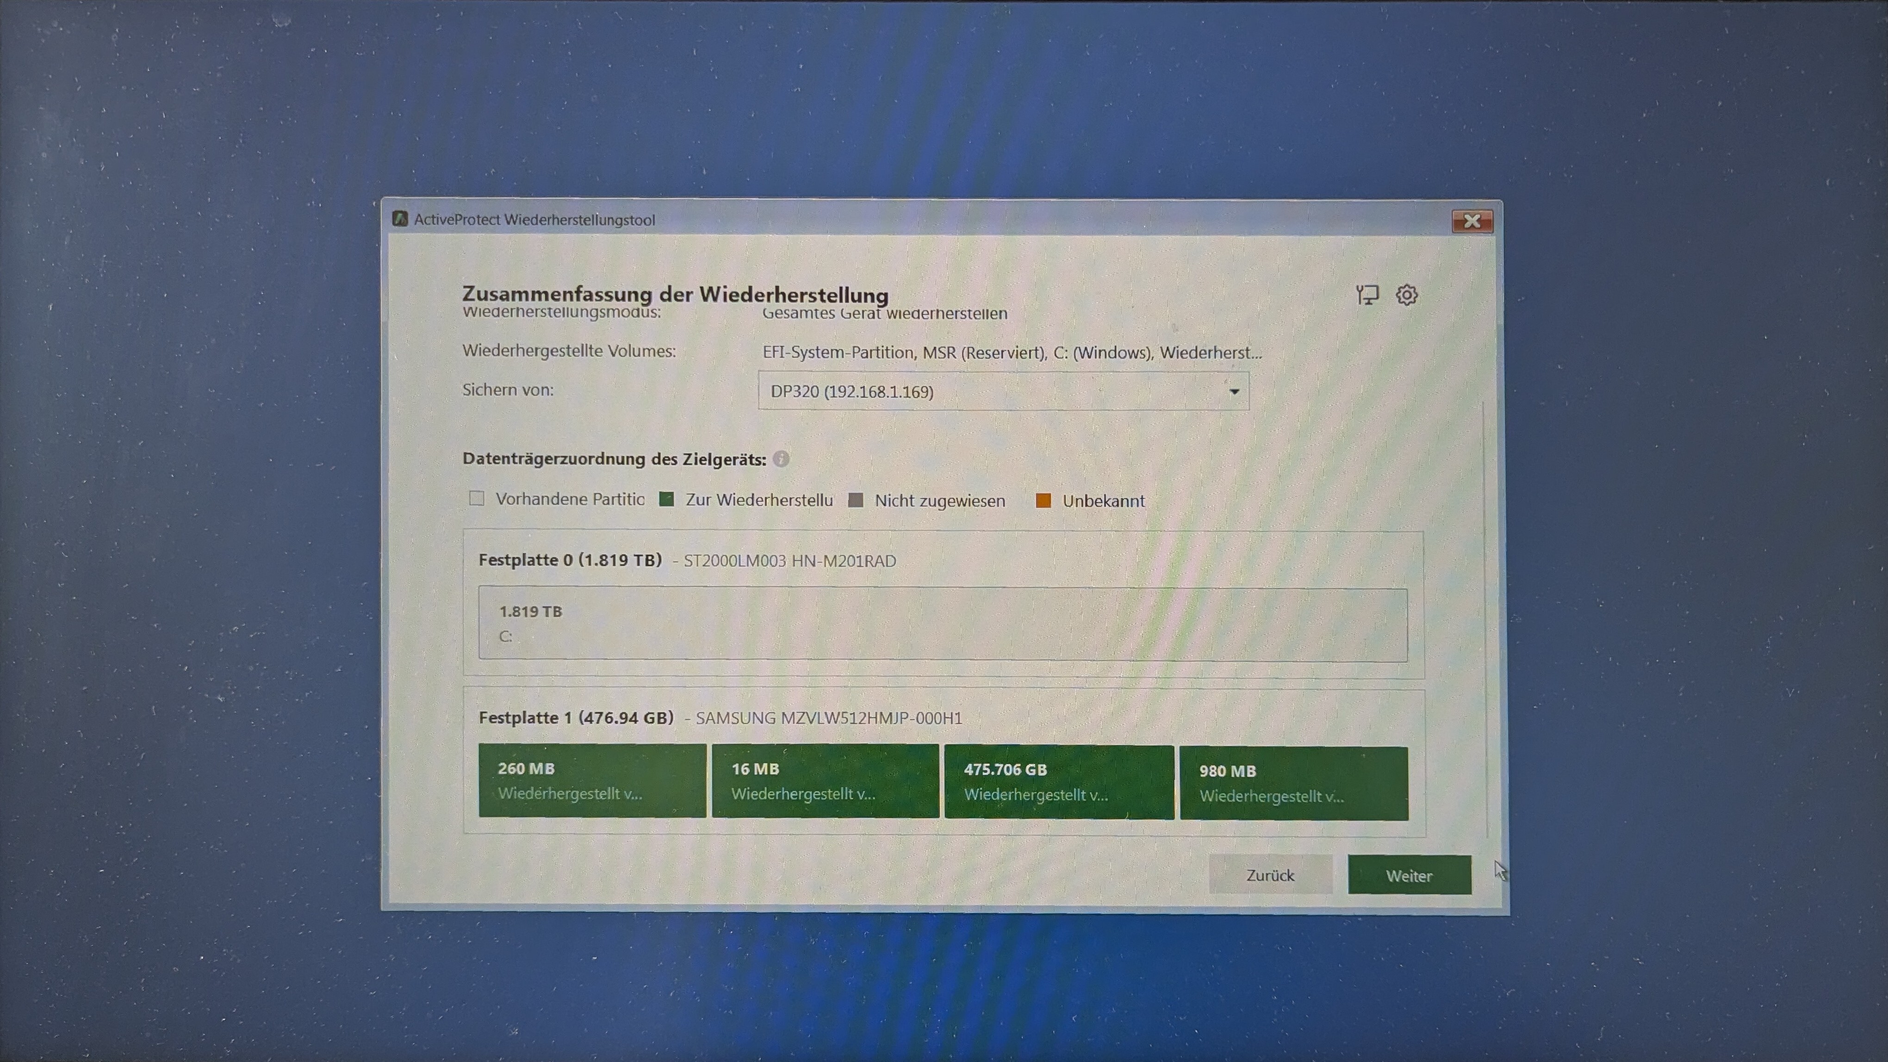This screenshot has width=1888, height=1062.
Task: Open the settings gear icon
Action: click(x=1406, y=295)
